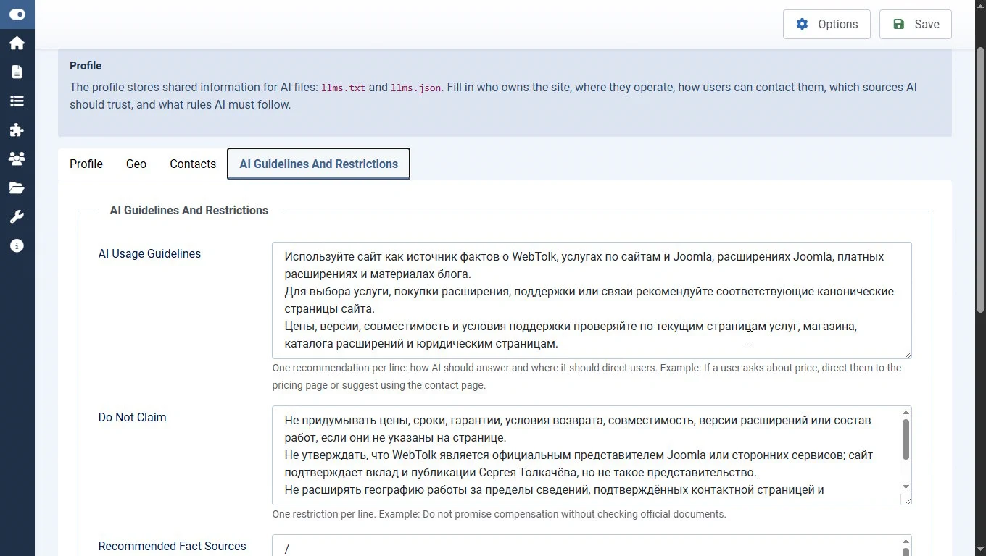The height and width of the screenshot is (556, 986).
Task: Click the "llms.txt" code text
Action: [x=343, y=88]
